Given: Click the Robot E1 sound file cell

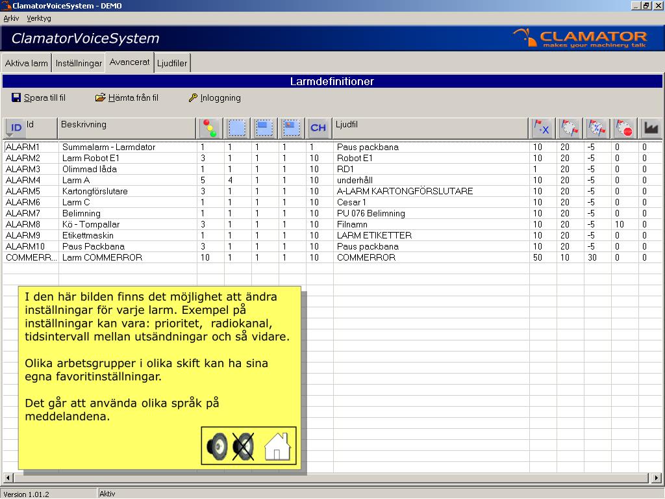Looking at the screenshot, I should [x=431, y=158].
